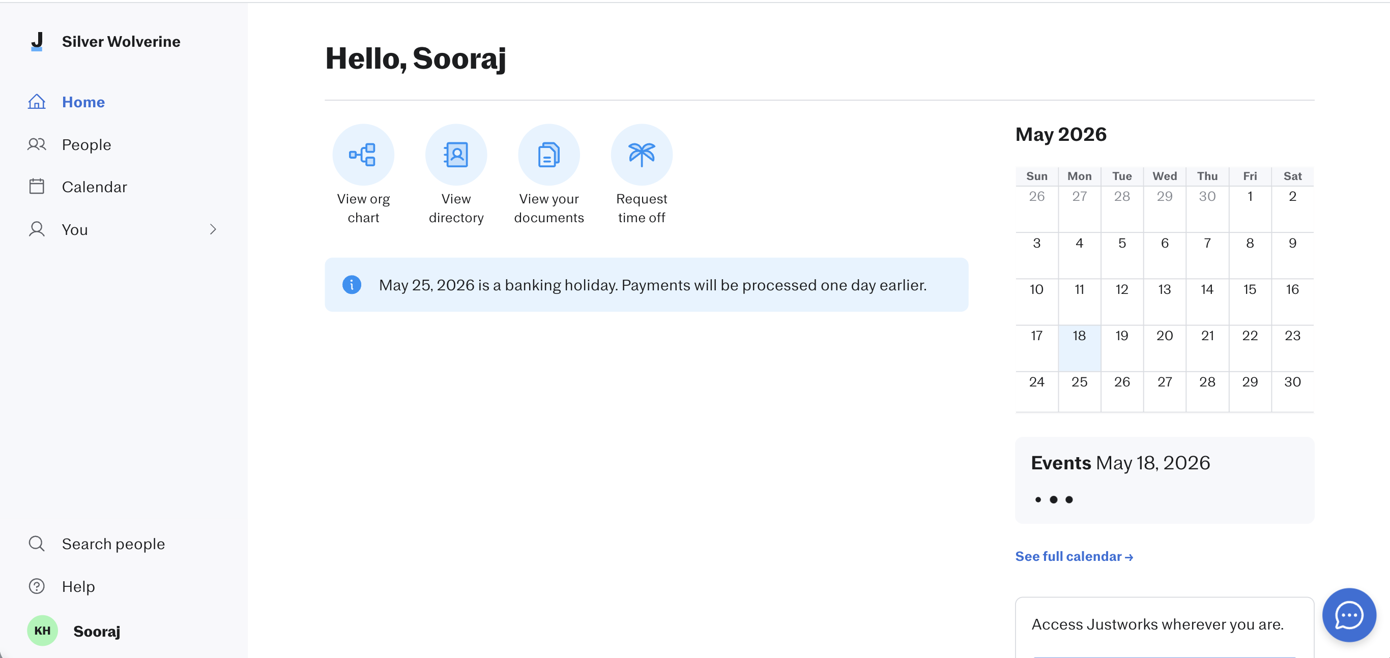The width and height of the screenshot is (1390, 658).
Task: Go to Home in sidebar
Action: (x=83, y=102)
